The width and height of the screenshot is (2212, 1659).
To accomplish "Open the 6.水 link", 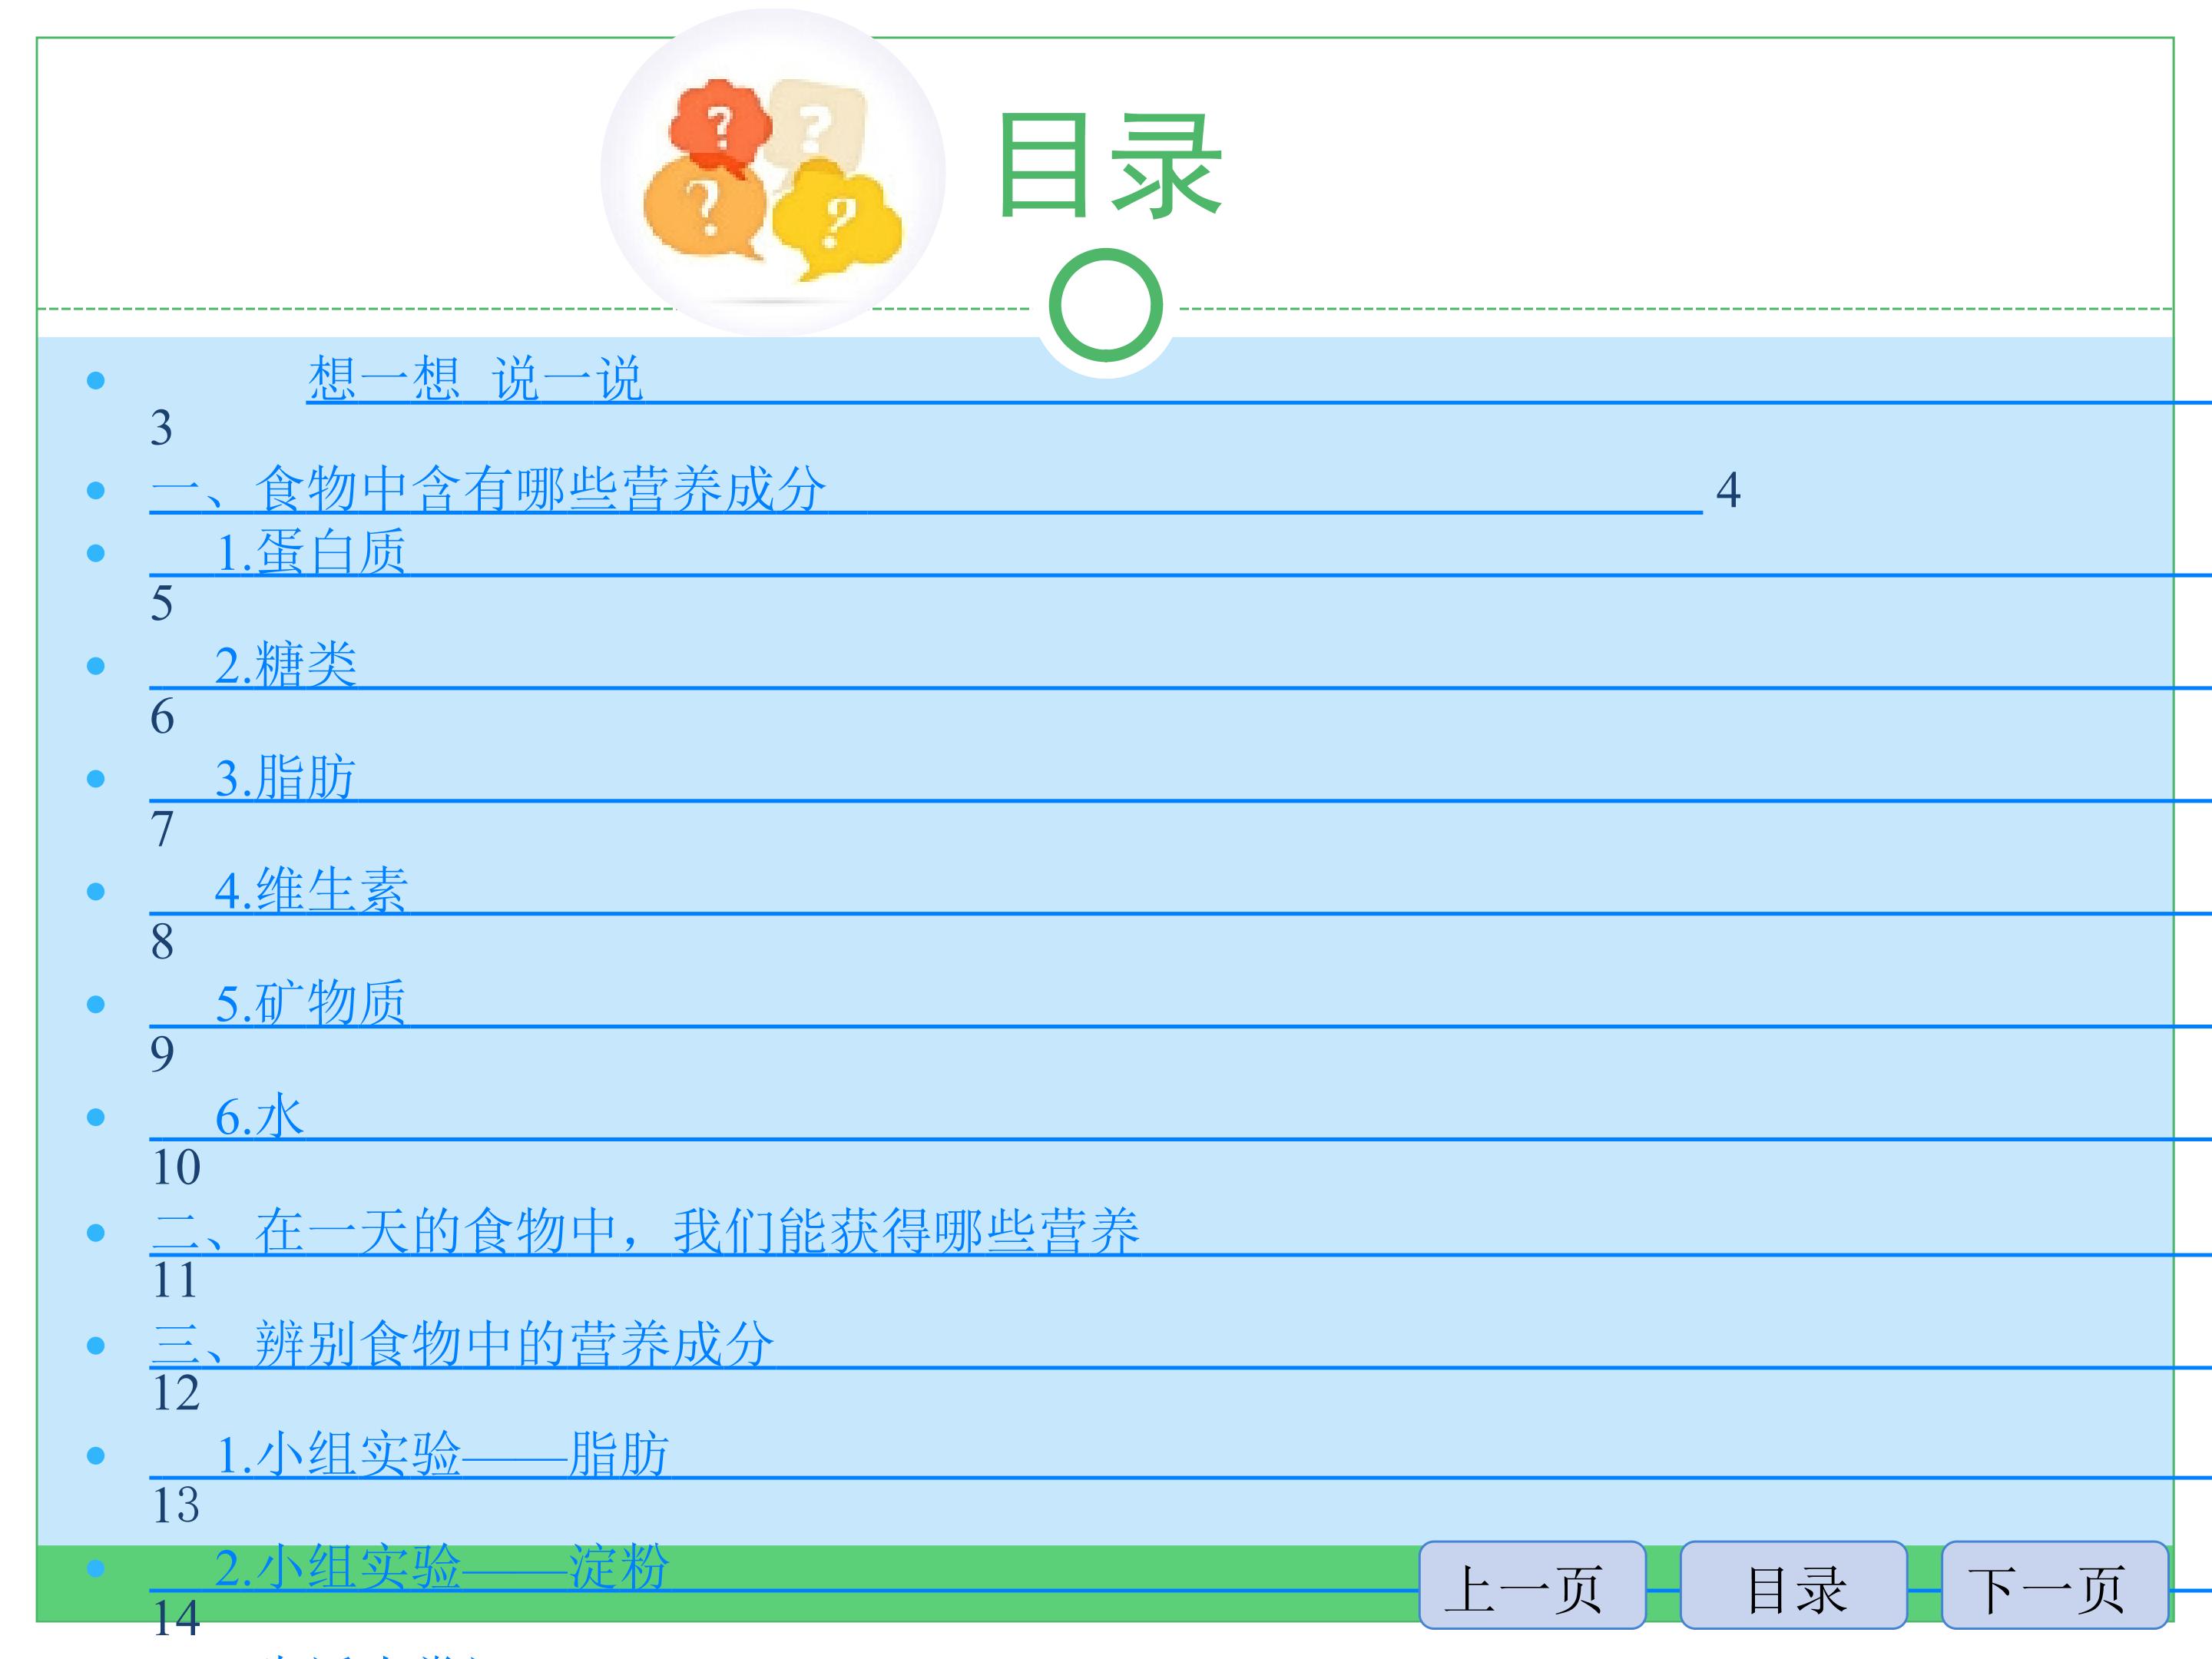I will tap(260, 1117).
